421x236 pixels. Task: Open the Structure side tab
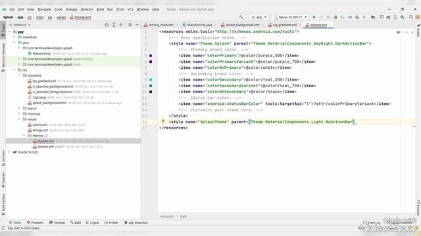tap(3, 158)
